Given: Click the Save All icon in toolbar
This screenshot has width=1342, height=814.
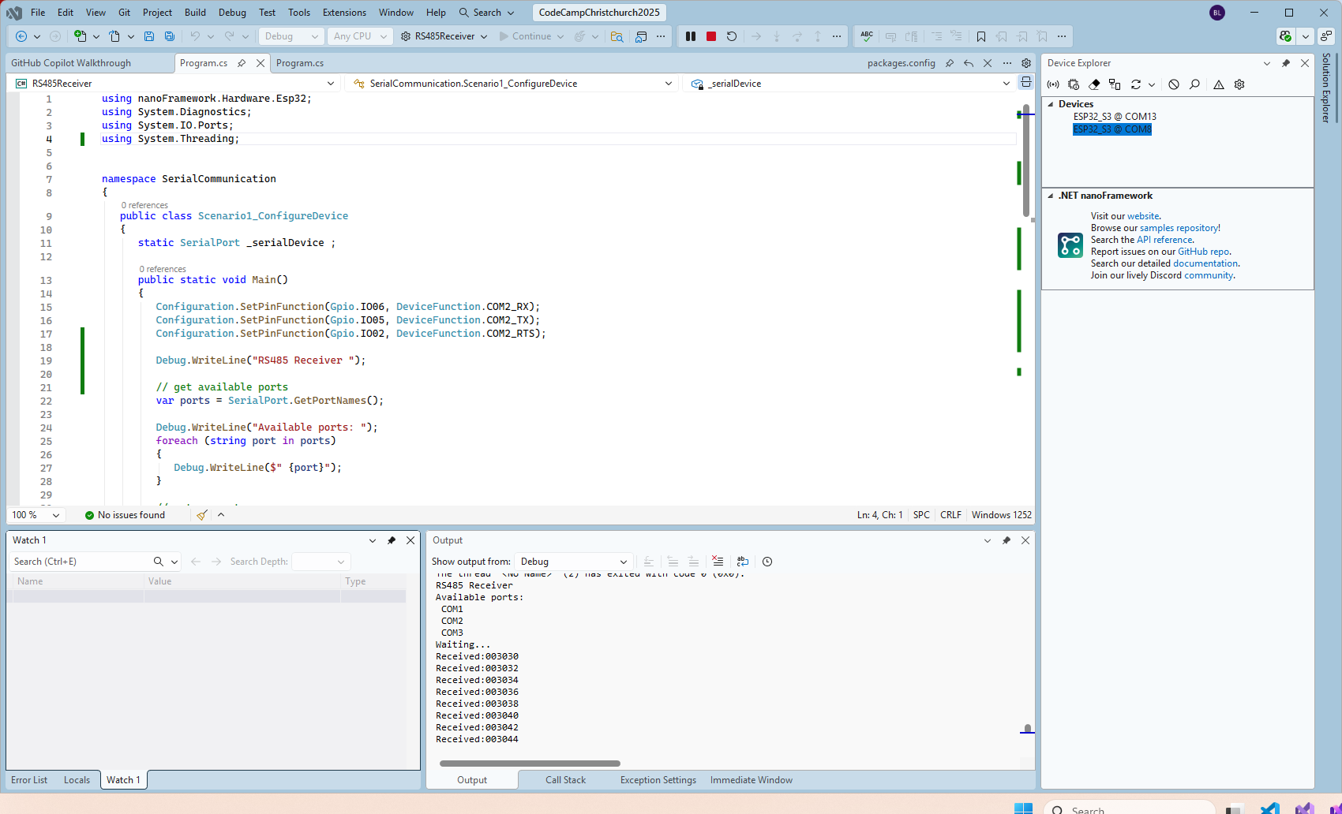Looking at the screenshot, I should coord(170,36).
